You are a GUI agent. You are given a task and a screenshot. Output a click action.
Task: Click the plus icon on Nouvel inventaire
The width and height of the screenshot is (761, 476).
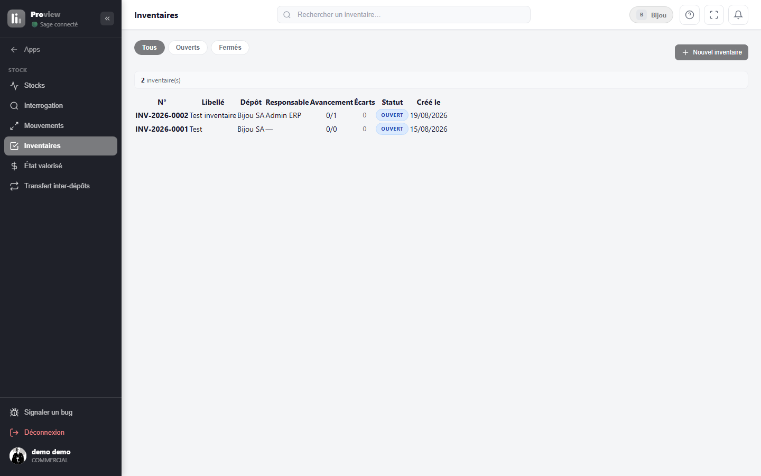tap(685, 52)
